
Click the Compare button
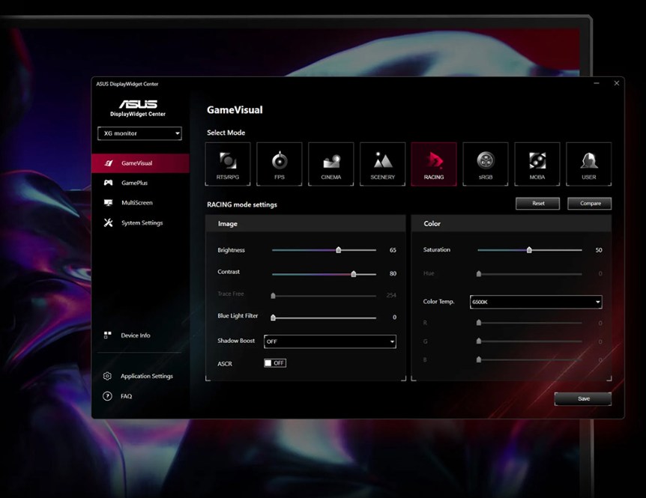tap(590, 203)
